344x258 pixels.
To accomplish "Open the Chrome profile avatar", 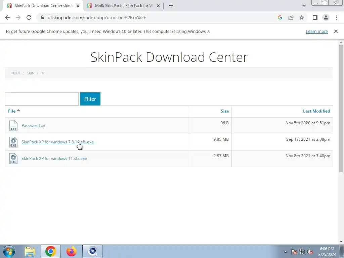I will pos(326,17).
